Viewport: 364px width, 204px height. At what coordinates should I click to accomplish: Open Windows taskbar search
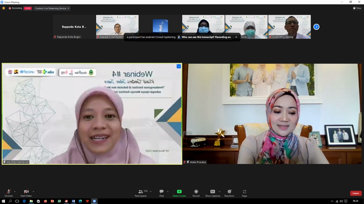(x=10, y=201)
